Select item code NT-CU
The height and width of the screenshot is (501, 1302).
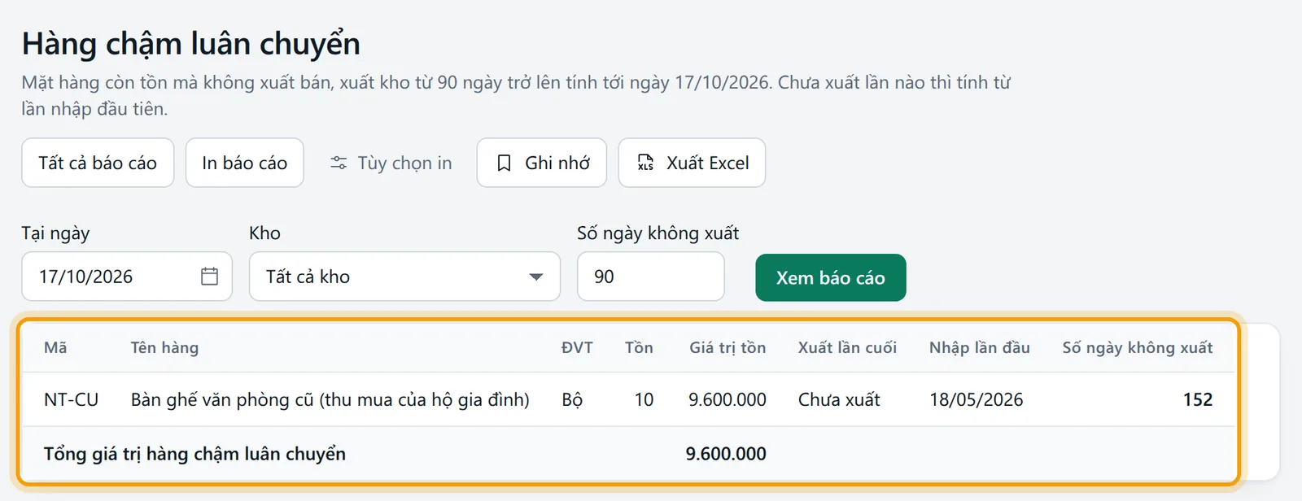pos(71,399)
